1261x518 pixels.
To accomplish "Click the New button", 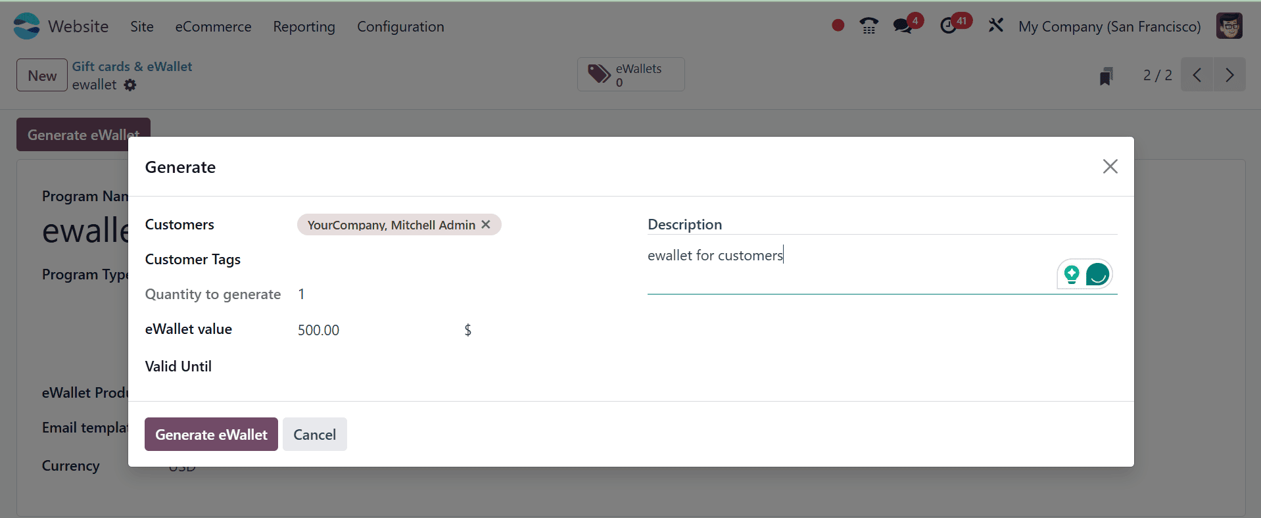I will coord(42,75).
